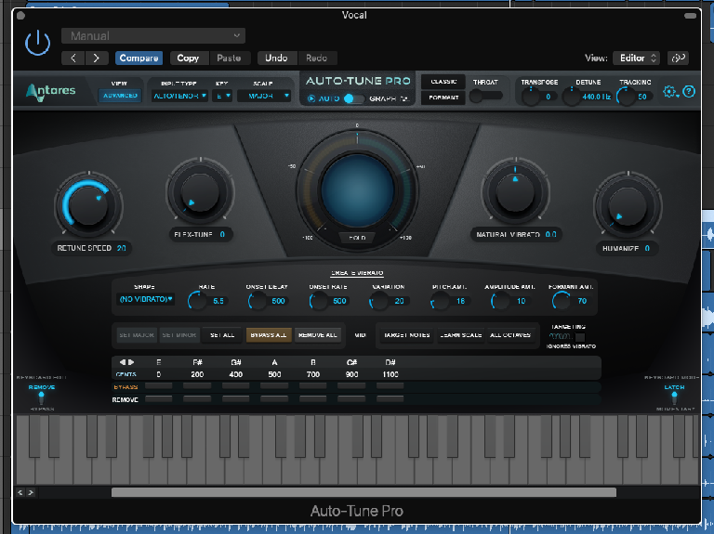Viewport: 714px width, 534px height.
Task: Click the Antares logo
Action: point(50,91)
